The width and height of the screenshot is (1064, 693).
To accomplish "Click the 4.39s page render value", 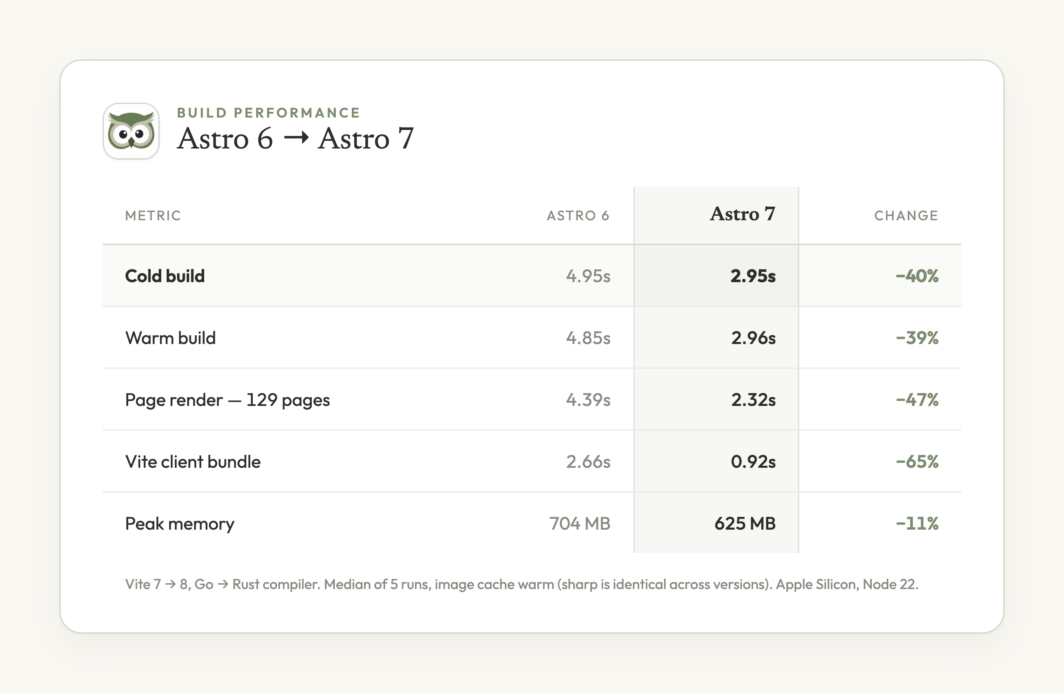I will 588,400.
